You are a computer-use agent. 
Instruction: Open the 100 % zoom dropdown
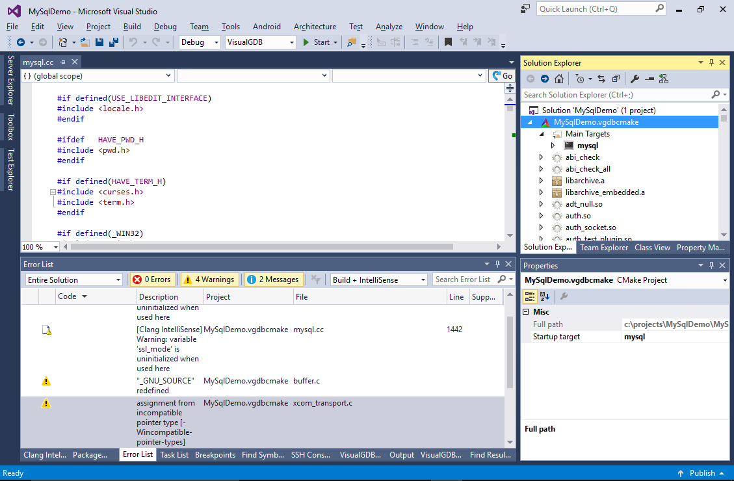pos(40,246)
